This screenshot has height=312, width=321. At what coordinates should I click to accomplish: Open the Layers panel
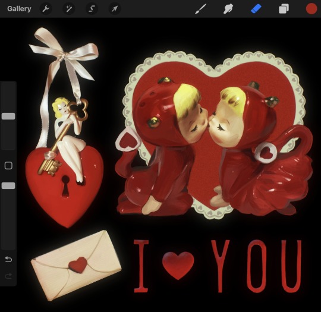tap(284, 9)
